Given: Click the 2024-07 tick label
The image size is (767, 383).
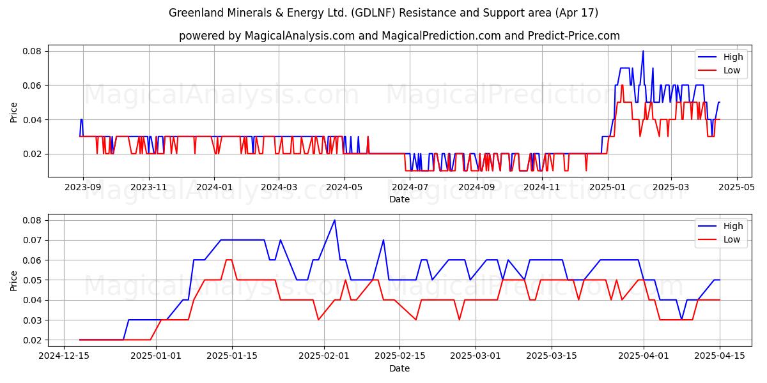Looking at the screenshot, I should pos(409,188).
